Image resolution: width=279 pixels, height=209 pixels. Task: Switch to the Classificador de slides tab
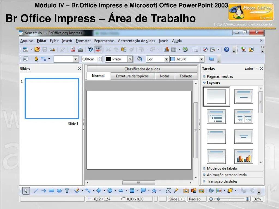[x=142, y=69]
